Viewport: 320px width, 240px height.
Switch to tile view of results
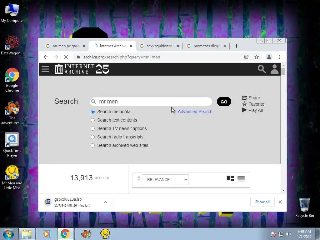pos(230,178)
